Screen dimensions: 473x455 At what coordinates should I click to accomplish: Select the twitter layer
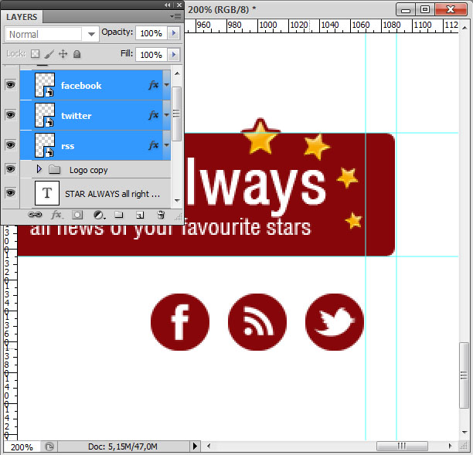tap(95, 115)
